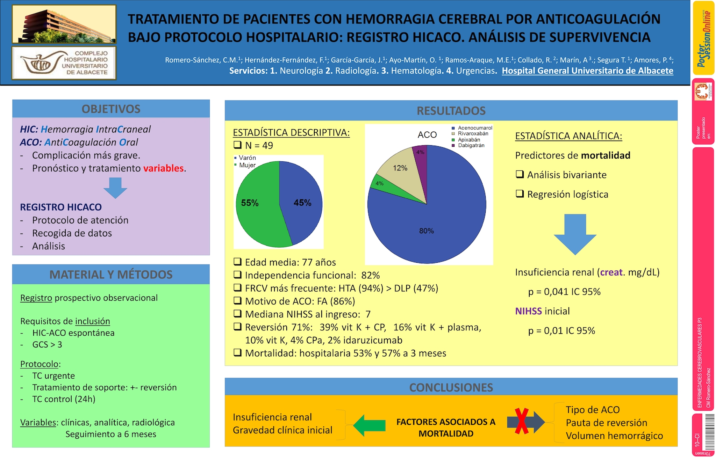Check the 'Mediana NIHSS al ingreso' box
The image size is (716, 460).
pyautogui.click(x=238, y=313)
